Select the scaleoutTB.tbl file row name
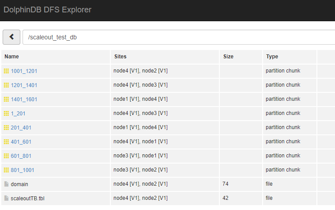This screenshot has width=335, height=210. click(x=27, y=199)
